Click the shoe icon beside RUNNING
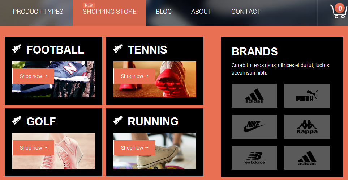Image resolution: width=348 pixels, height=180 pixels. [x=118, y=120]
